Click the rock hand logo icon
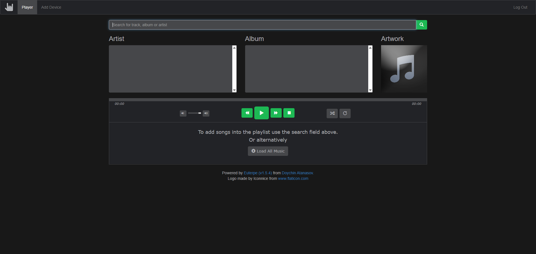This screenshot has height=254, width=536. pyautogui.click(x=9, y=7)
